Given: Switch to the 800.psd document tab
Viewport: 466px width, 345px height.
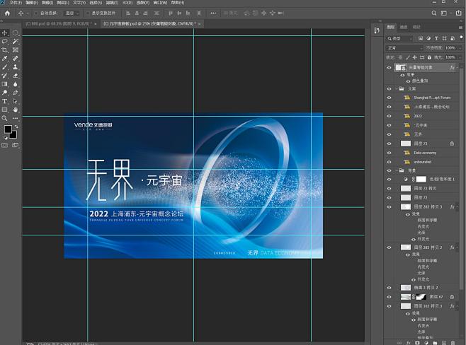Looking at the screenshot, I should [49, 23].
